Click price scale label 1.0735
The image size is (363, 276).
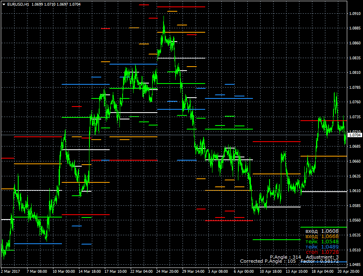click(x=355, y=117)
